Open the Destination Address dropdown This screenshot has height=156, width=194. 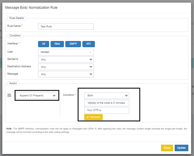[x=66, y=67]
